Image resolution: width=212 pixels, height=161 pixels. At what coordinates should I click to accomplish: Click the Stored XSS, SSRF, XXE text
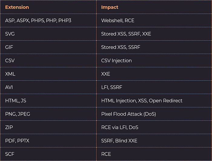coord(126,34)
